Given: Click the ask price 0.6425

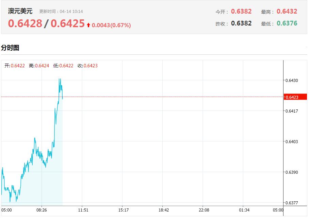Looking at the screenshot, I should click(67, 23).
